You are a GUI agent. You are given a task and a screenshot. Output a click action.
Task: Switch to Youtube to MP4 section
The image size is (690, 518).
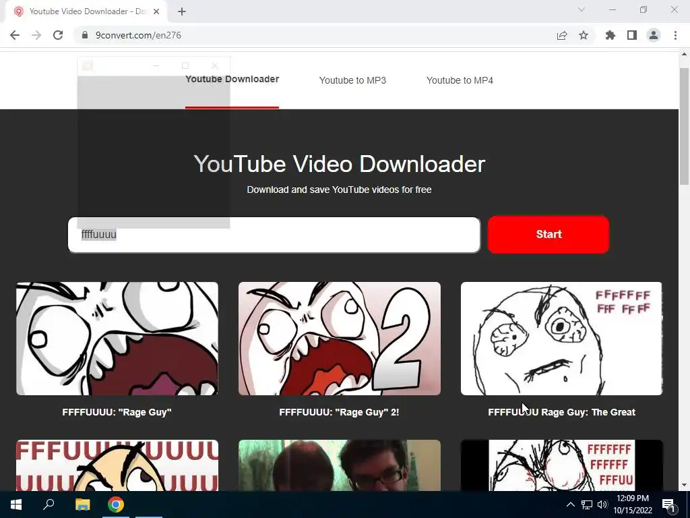(460, 80)
